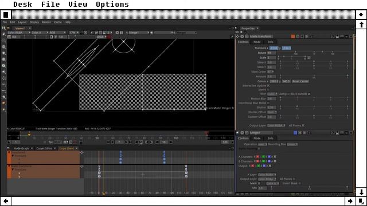Click the Mix slider in Merge4
This screenshot has height=206, width=367.
(309, 188)
